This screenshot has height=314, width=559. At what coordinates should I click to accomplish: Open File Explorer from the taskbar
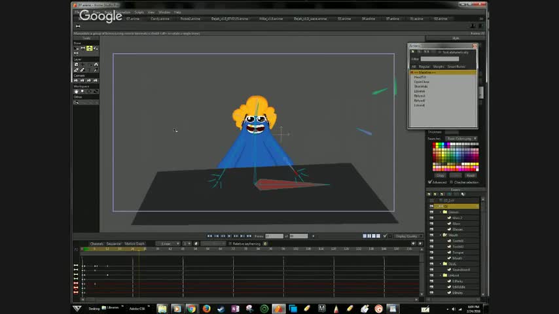tap(162, 309)
